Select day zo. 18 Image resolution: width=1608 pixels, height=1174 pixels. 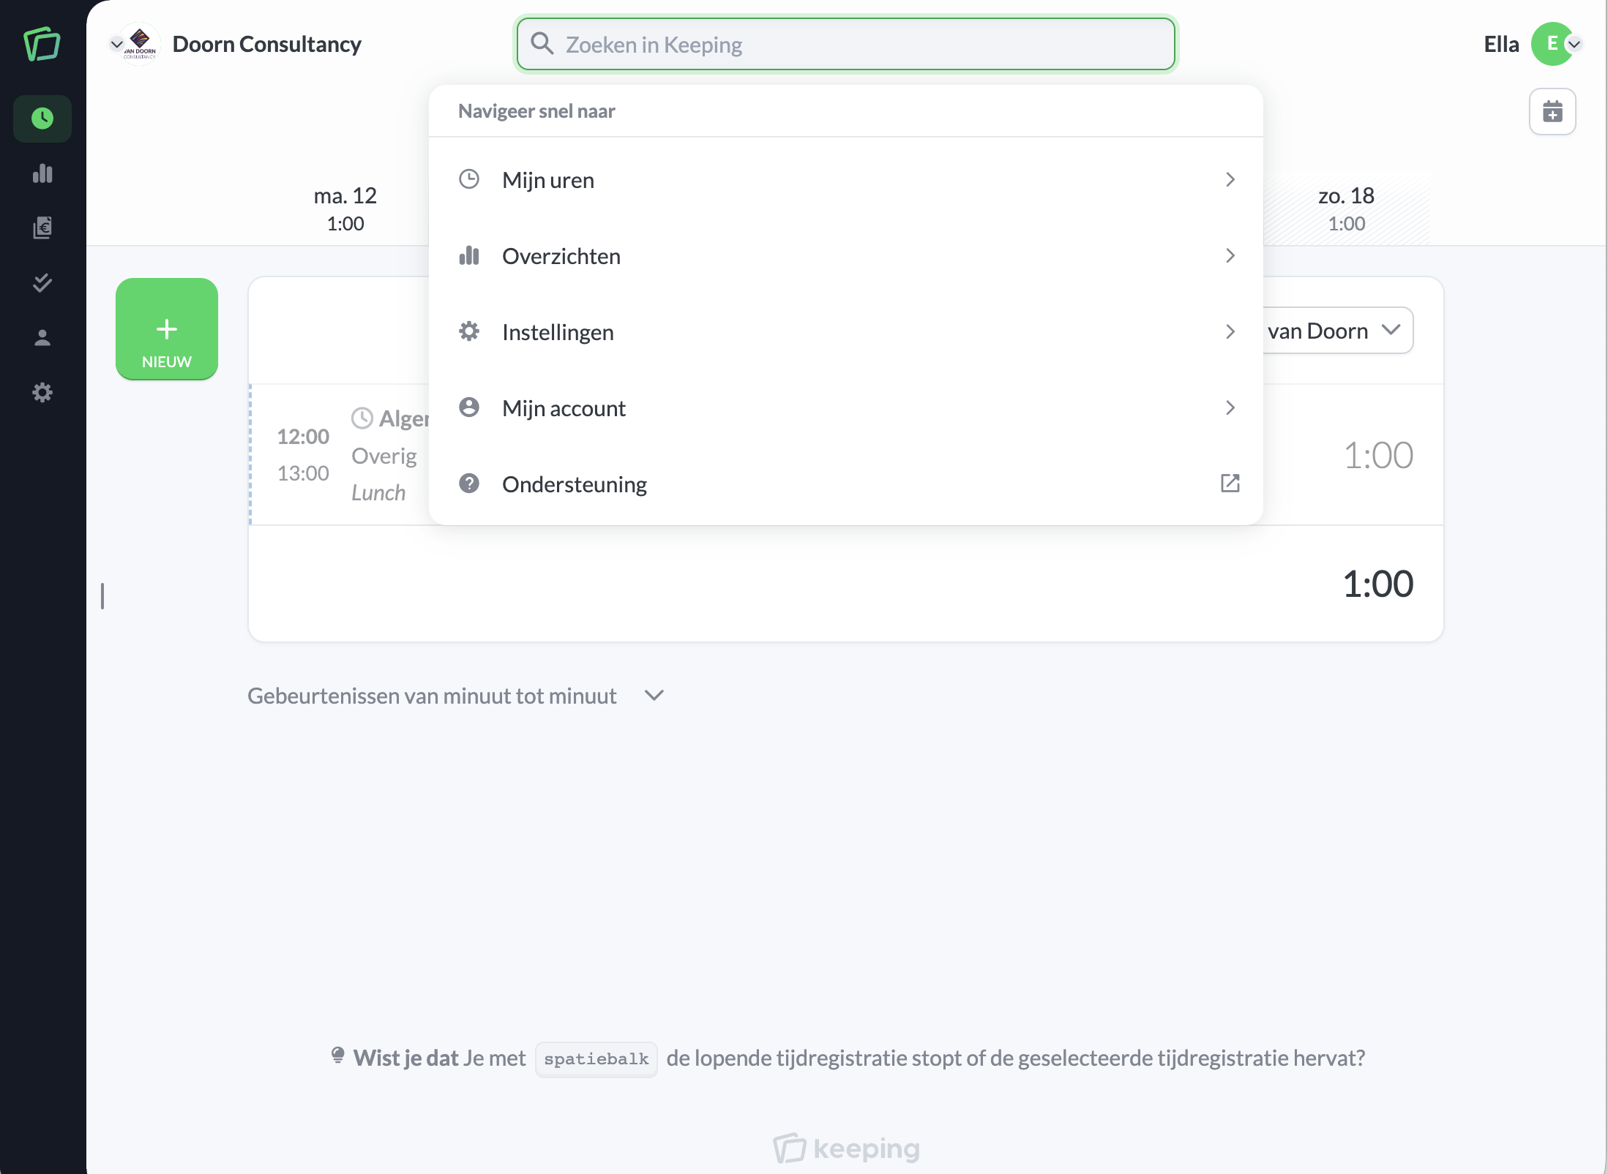click(x=1347, y=208)
